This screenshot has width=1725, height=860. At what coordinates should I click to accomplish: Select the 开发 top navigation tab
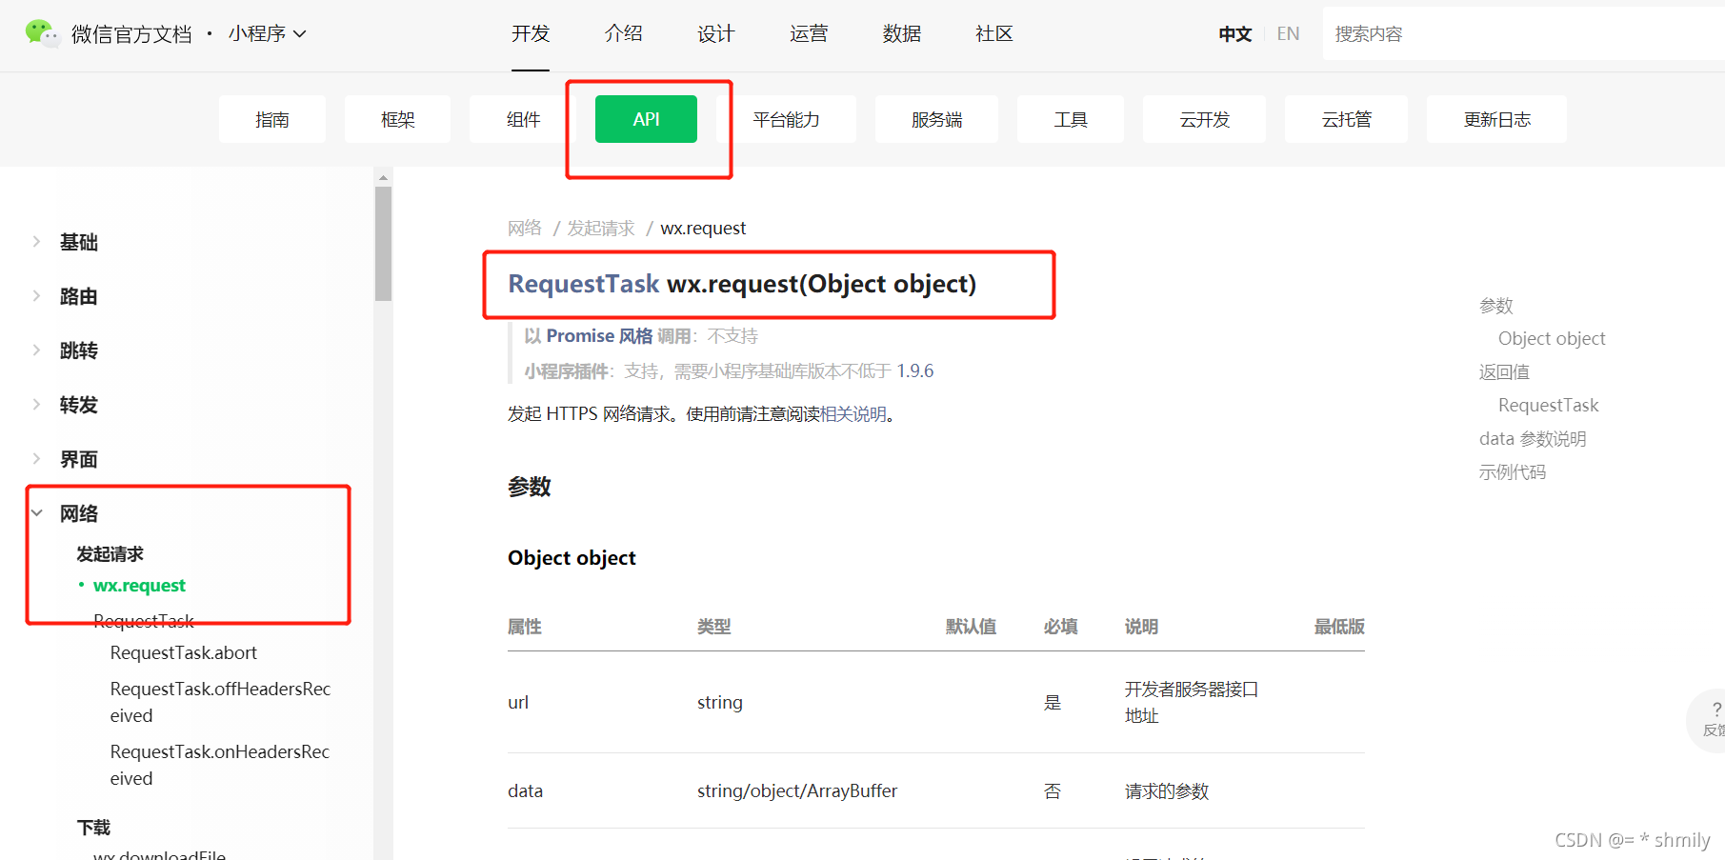pyautogui.click(x=531, y=33)
